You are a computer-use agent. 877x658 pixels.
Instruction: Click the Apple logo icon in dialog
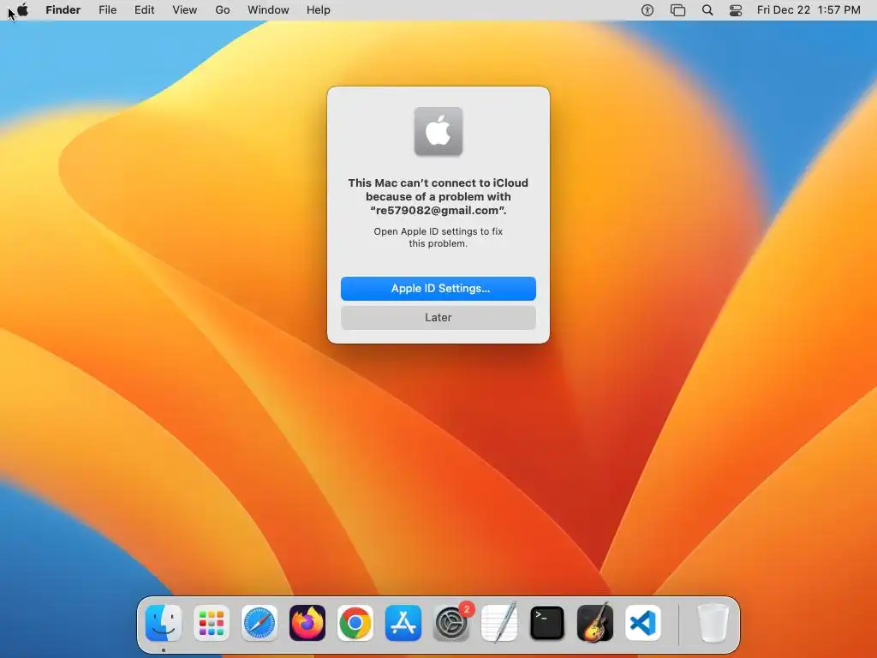click(438, 131)
